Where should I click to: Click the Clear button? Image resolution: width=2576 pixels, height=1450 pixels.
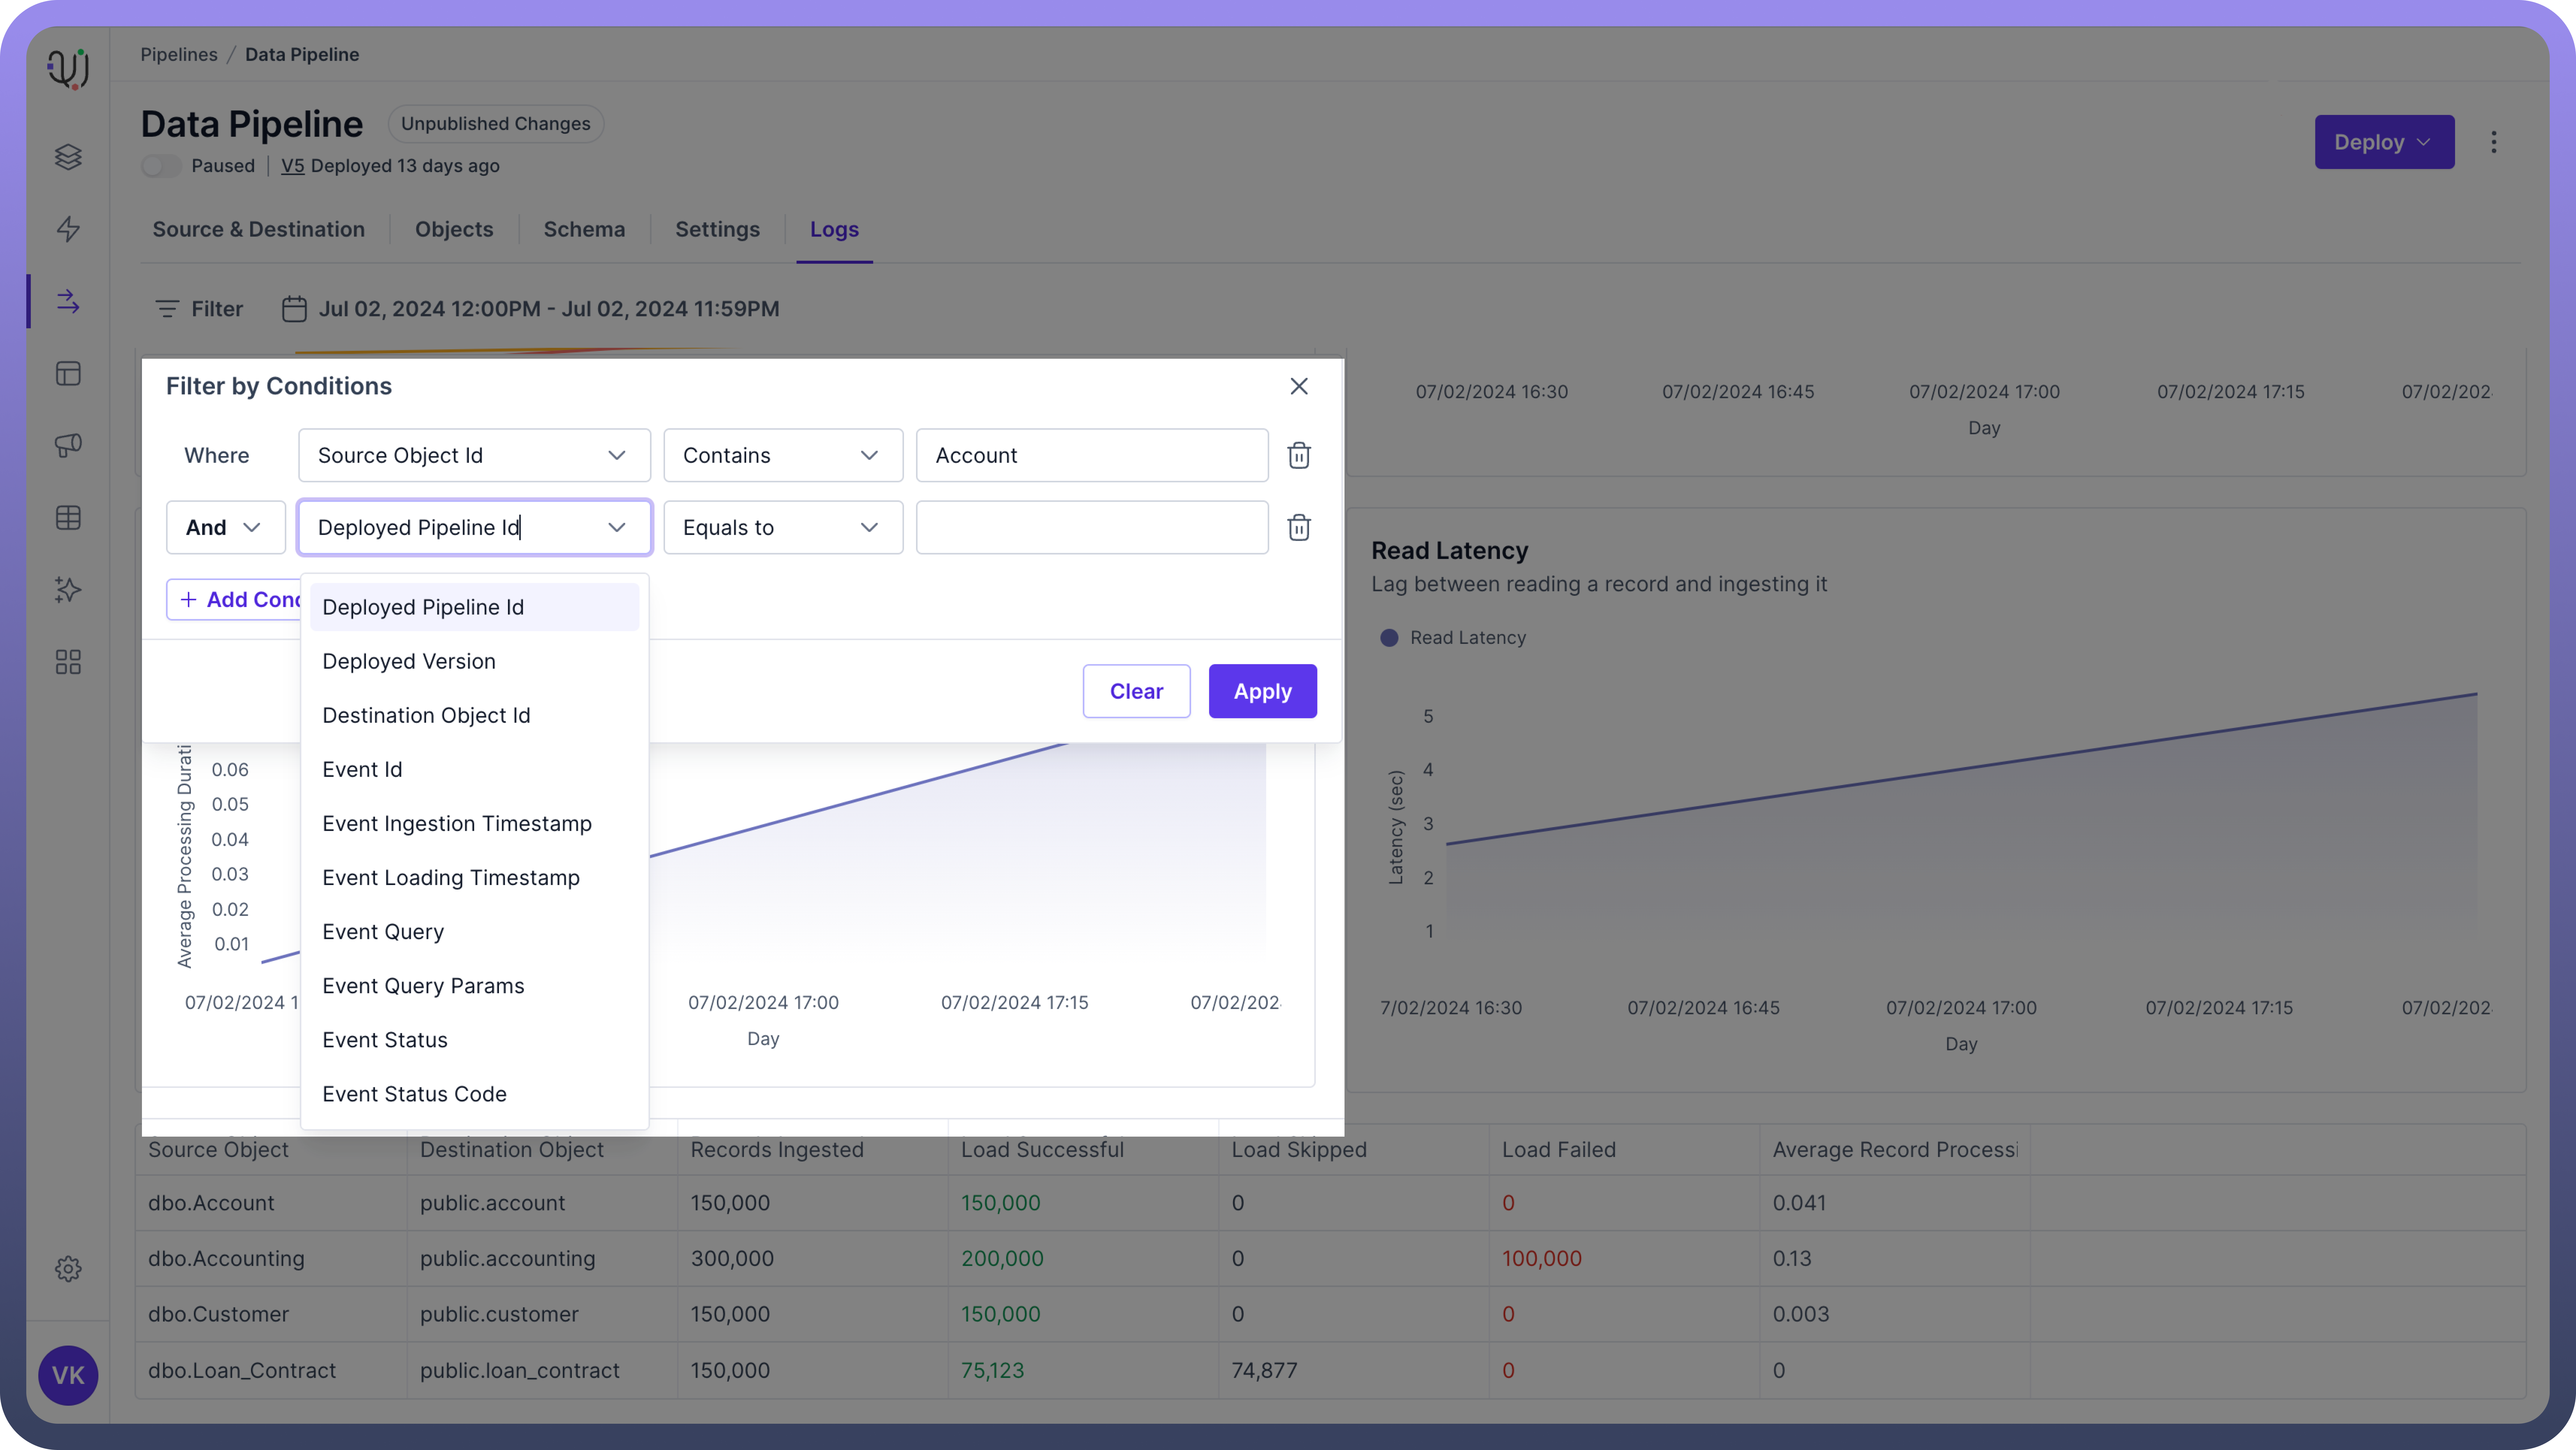(x=1136, y=691)
